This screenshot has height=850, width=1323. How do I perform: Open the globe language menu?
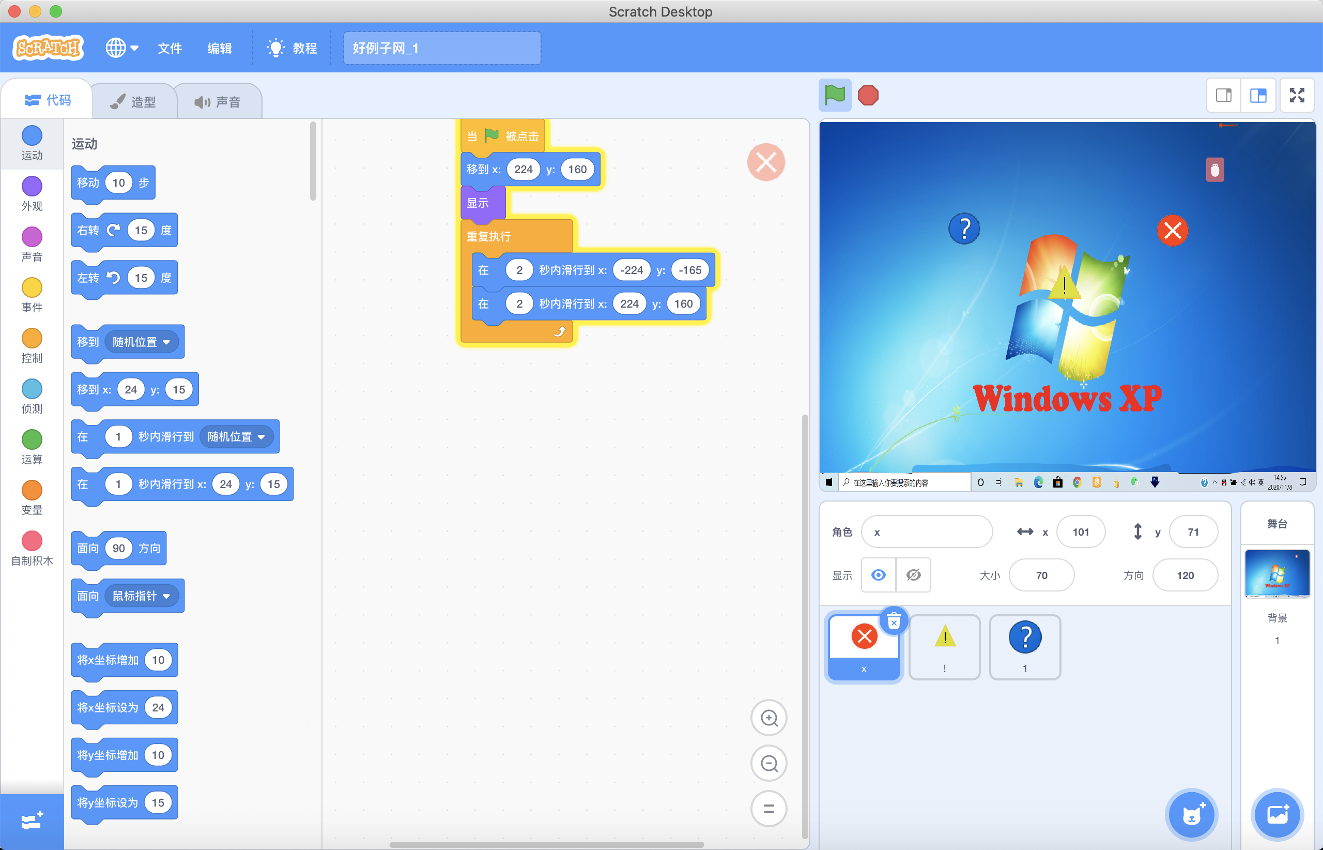tap(122, 48)
